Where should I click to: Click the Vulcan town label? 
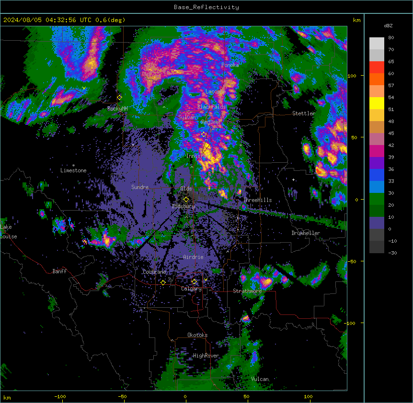pyautogui.click(x=260, y=379)
